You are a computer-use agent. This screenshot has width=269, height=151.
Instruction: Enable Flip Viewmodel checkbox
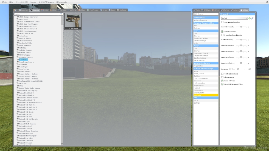222,77
